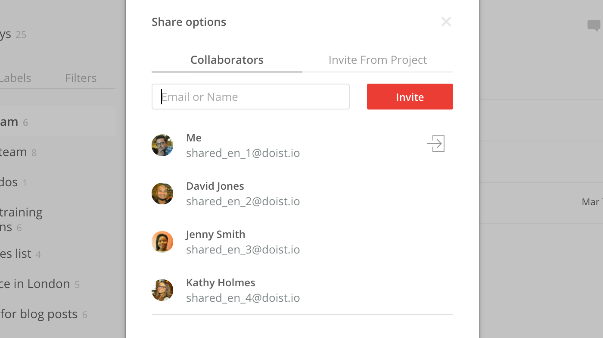Click the exit arrow icon next to Me
This screenshot has height=338, width=603.
(436, 144)
